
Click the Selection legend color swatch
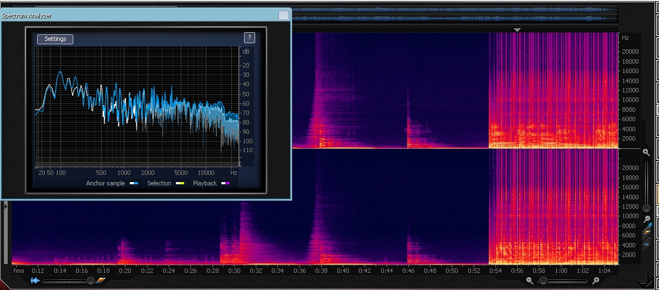pos(180,183)
